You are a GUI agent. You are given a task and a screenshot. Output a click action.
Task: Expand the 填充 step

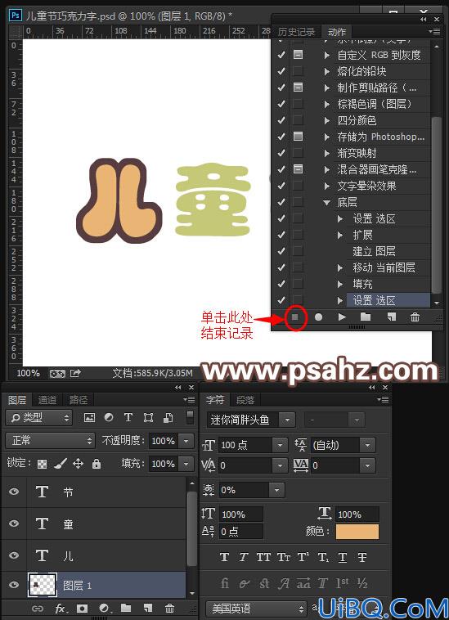[340, 284]
